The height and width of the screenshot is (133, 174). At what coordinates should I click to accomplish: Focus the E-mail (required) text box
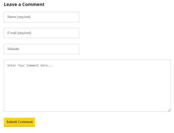[41, 33]
